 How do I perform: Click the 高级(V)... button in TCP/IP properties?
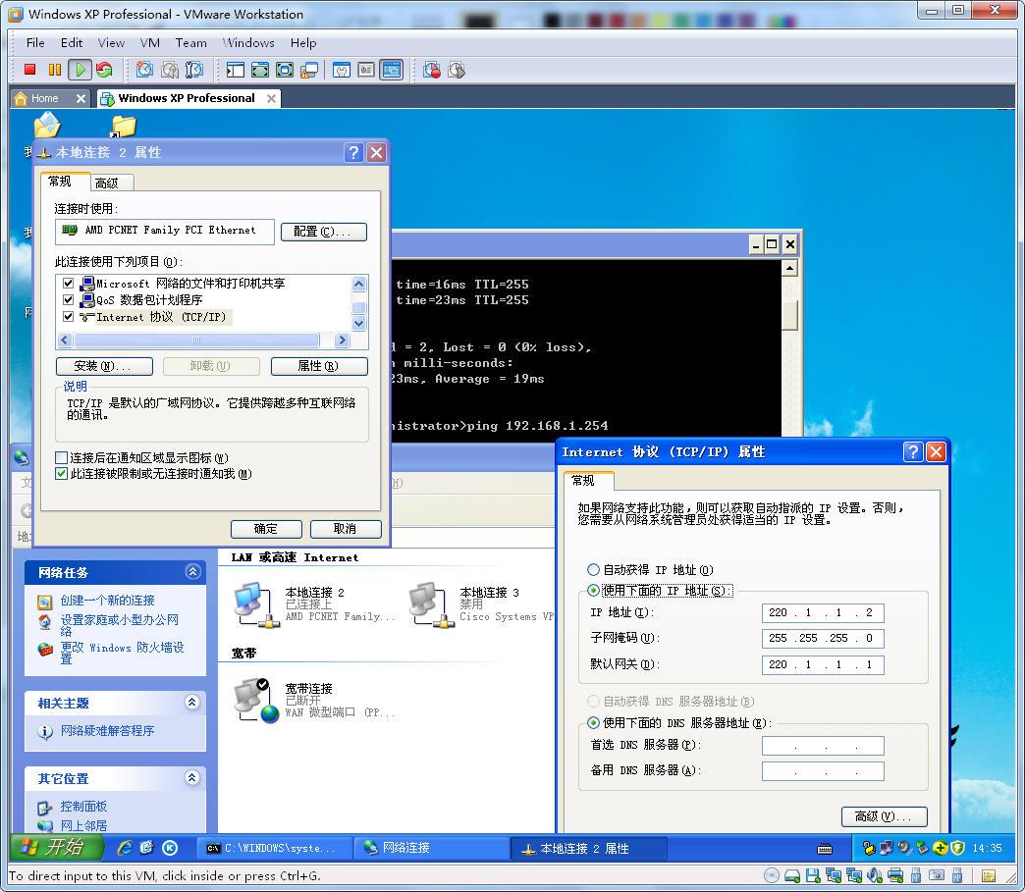tap(885, 816)
